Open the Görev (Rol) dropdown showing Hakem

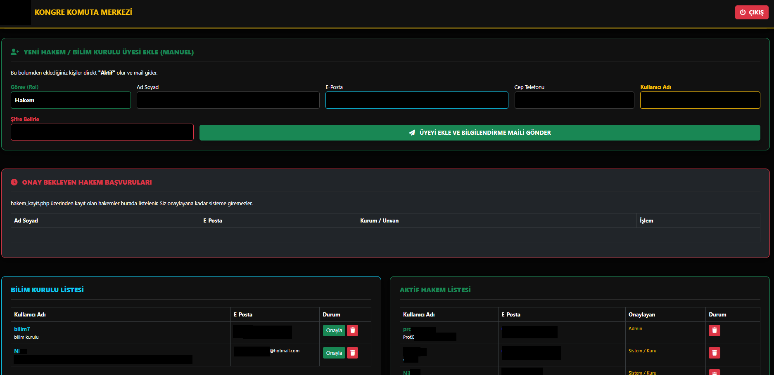[71, 100]
